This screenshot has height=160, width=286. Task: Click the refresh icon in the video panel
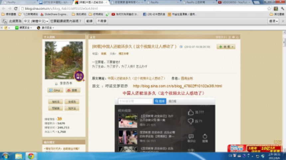(205, 136)
